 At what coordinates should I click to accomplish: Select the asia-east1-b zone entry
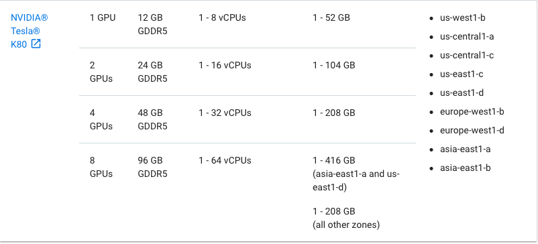click(466, 168)
